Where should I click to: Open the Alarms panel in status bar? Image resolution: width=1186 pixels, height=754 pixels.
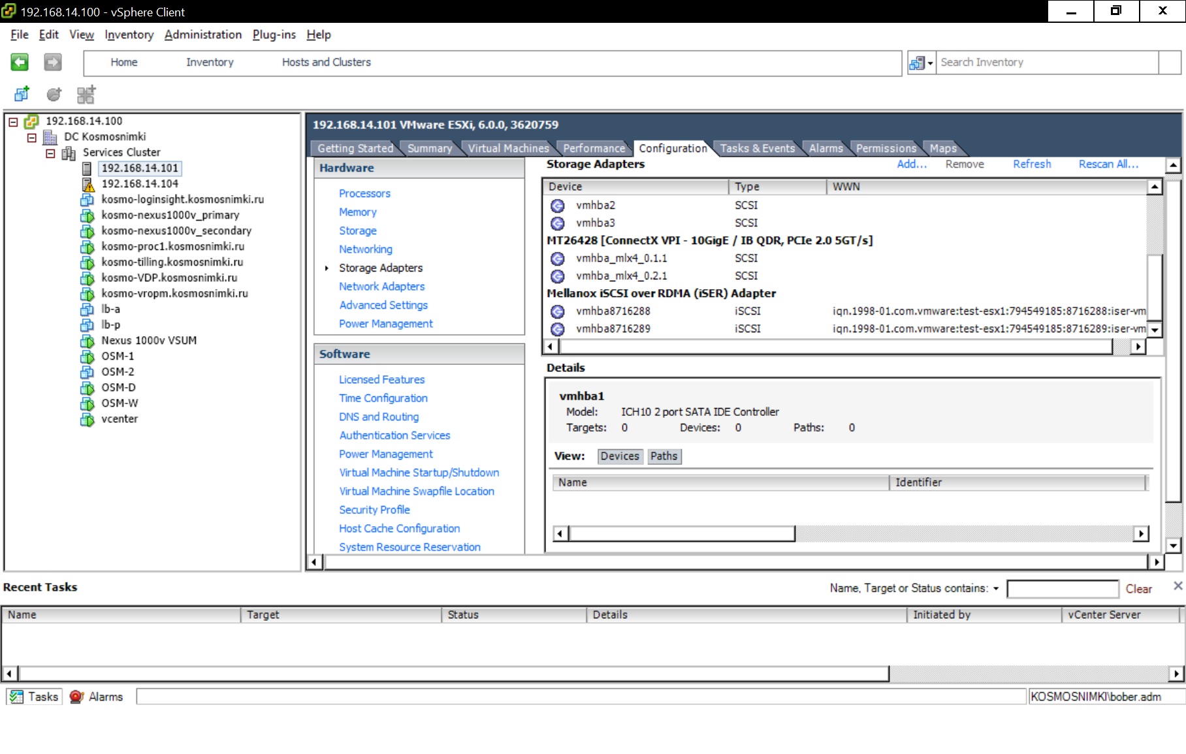tap(97, 697)
